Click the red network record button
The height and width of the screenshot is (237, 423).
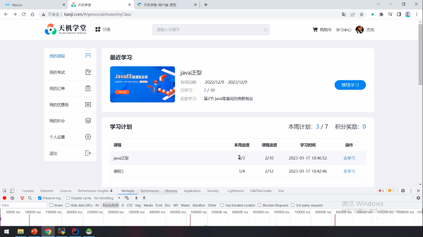(5, 198)
